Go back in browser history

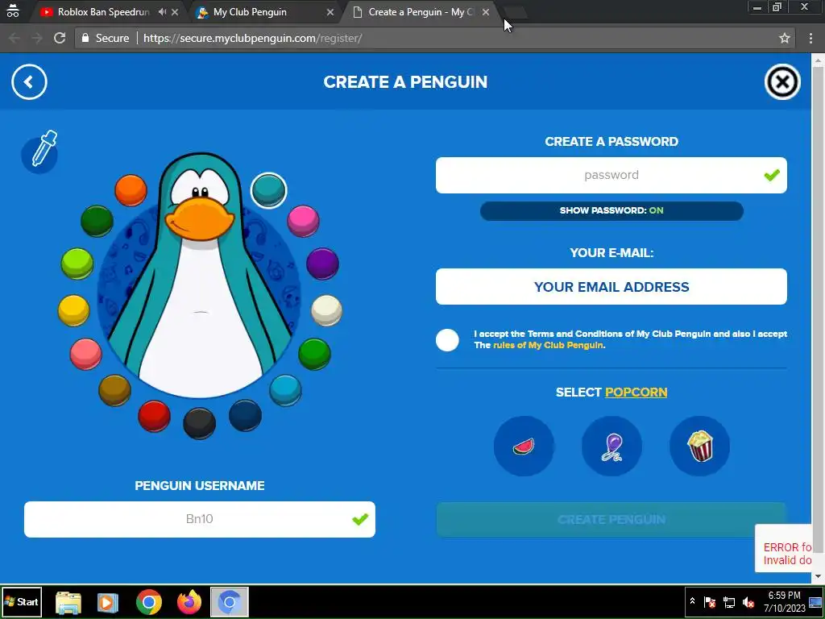[15, 38]
